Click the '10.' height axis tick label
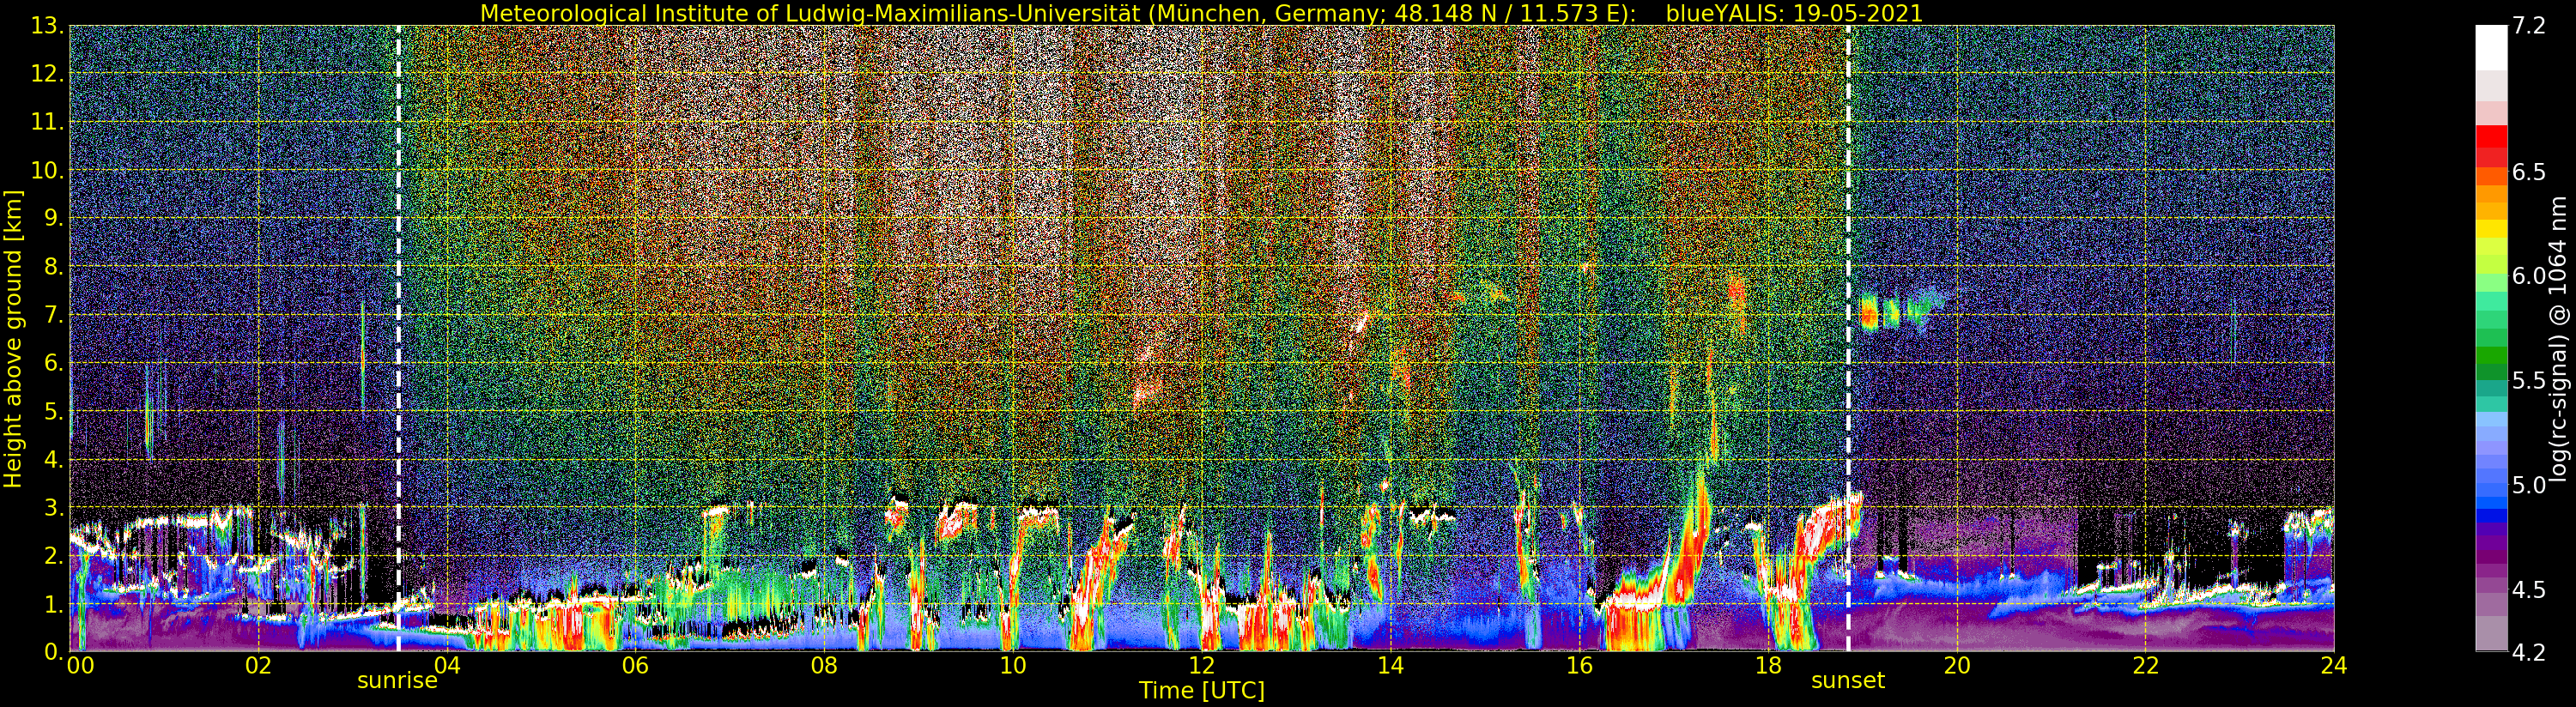Image resolution: width=2576 pixels, height=707 pixels. click(x=46, y=171)
